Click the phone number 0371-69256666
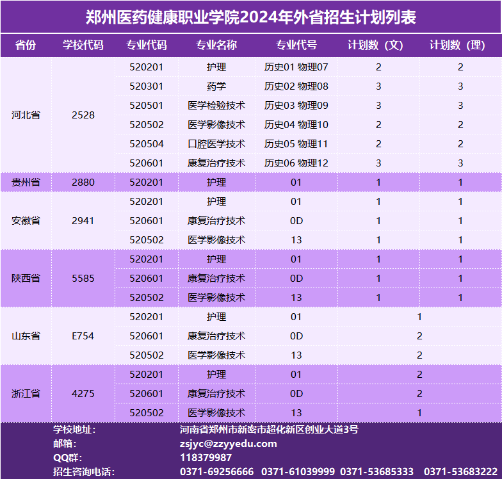The image size is (502, 479). [216, 472]
